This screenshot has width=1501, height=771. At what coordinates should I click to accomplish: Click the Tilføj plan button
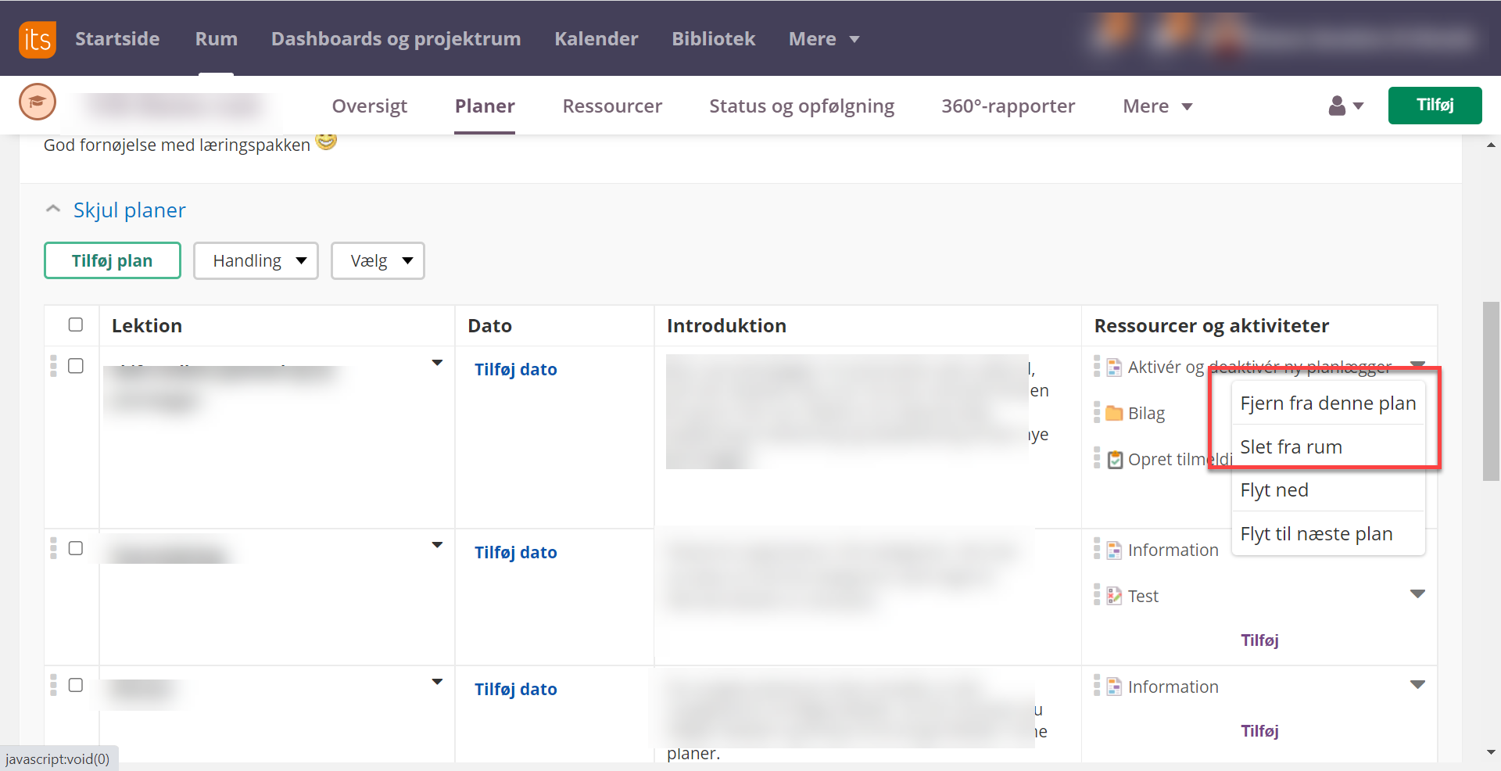click(113, 260)
